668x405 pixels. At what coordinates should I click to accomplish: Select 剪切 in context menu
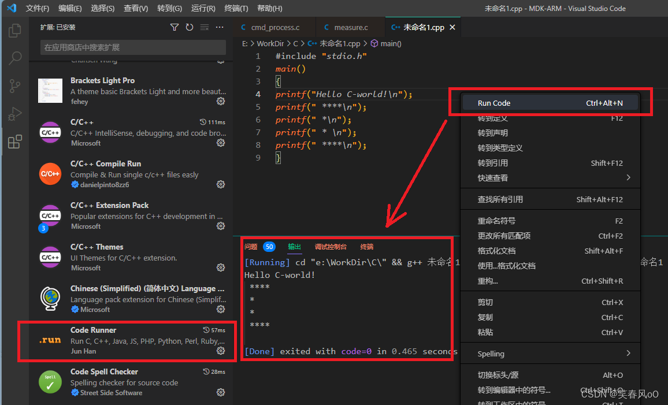(x=550, y=302)
